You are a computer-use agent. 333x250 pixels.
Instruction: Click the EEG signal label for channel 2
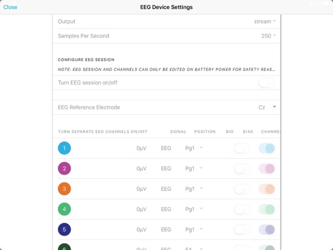pyautogui.click(x=166, y=168)
